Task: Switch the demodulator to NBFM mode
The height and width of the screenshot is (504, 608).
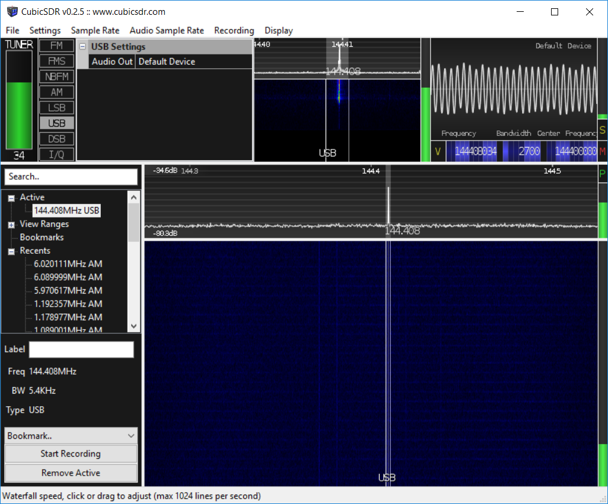Action: (x=57, y=76)
